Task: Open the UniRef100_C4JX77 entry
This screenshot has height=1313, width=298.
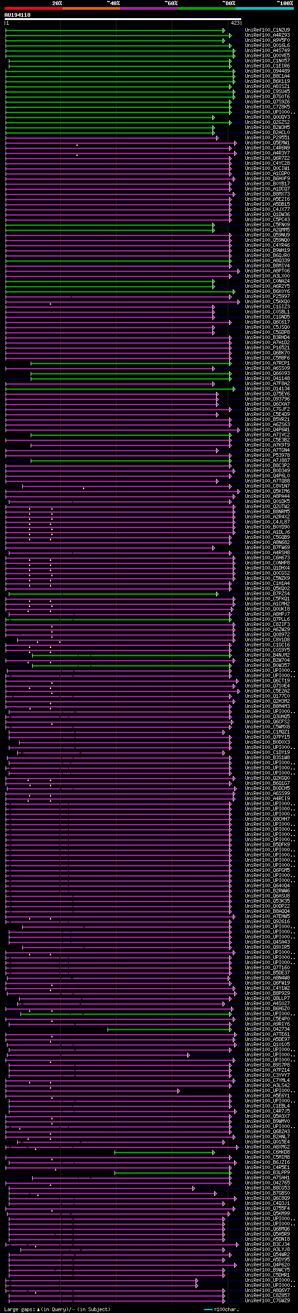Action: pos(267,210)
